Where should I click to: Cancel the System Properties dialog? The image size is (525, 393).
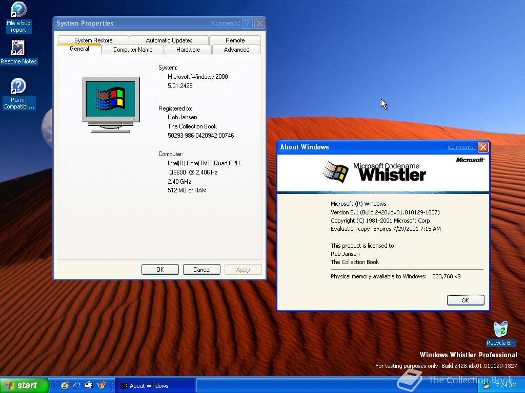201,269
